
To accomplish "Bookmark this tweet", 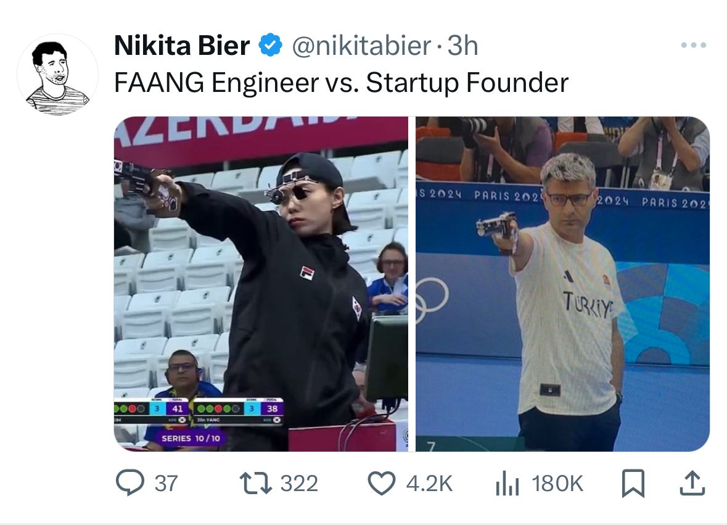I will [x=633, y=483].
